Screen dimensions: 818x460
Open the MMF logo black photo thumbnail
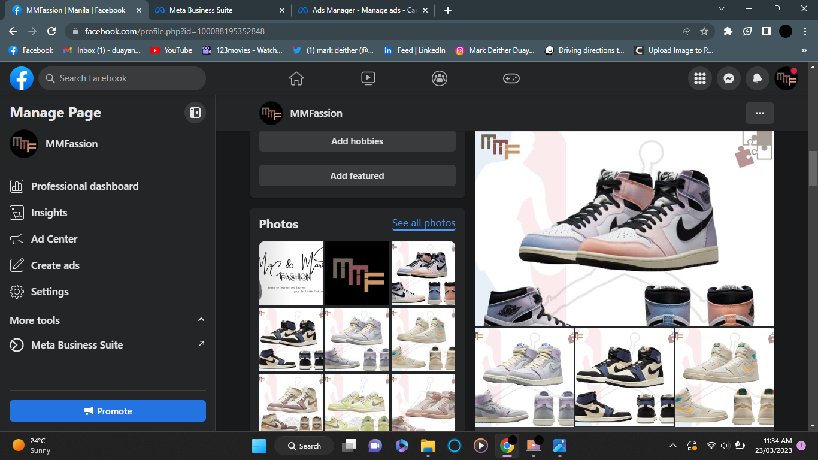[357, 274]
